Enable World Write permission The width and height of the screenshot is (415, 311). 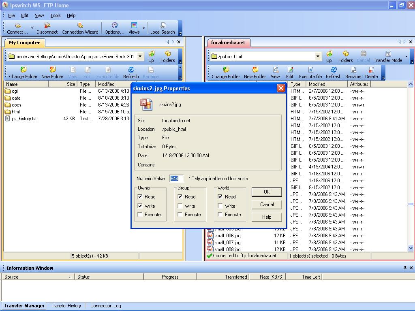tap(220, 206)
